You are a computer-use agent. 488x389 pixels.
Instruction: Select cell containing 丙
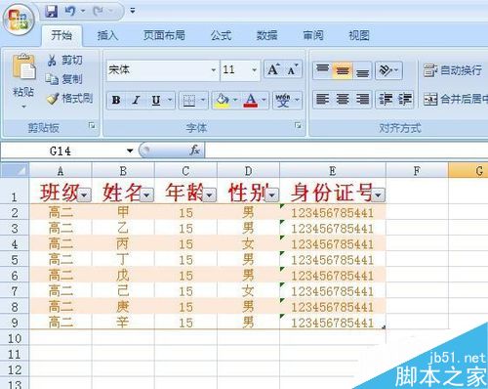[123, 243]
